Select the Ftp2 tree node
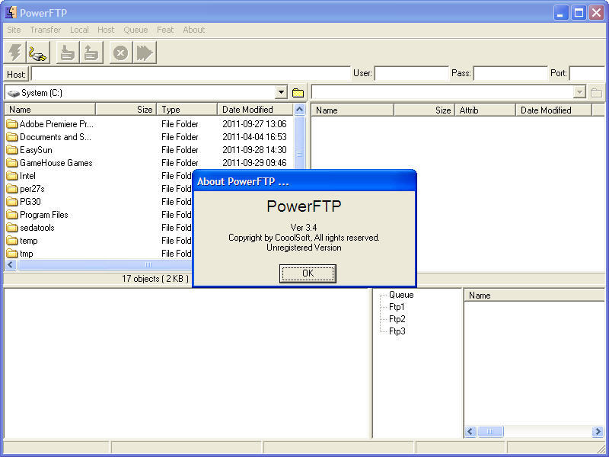Image resolution: width=609 pixels, height=457 pixels. pyautogui.click(x=397, y=319)
